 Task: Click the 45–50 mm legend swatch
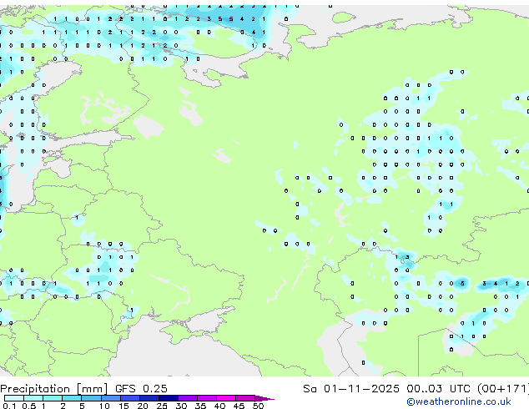click(245, 398)
